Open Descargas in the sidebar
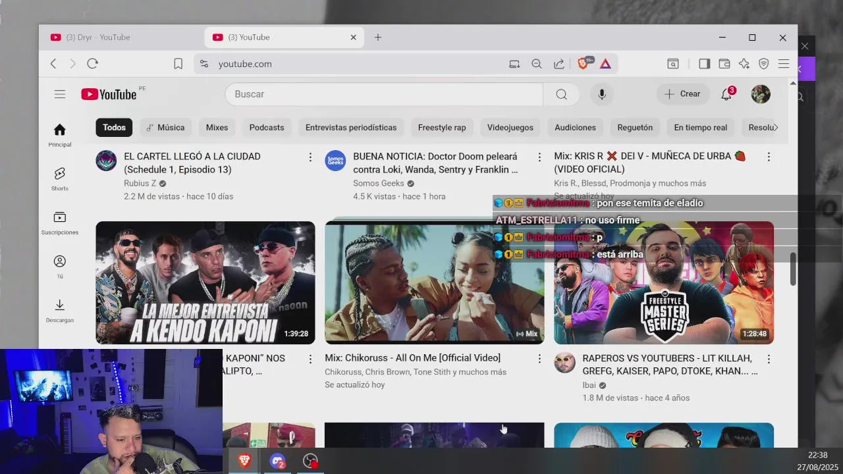 60,311
